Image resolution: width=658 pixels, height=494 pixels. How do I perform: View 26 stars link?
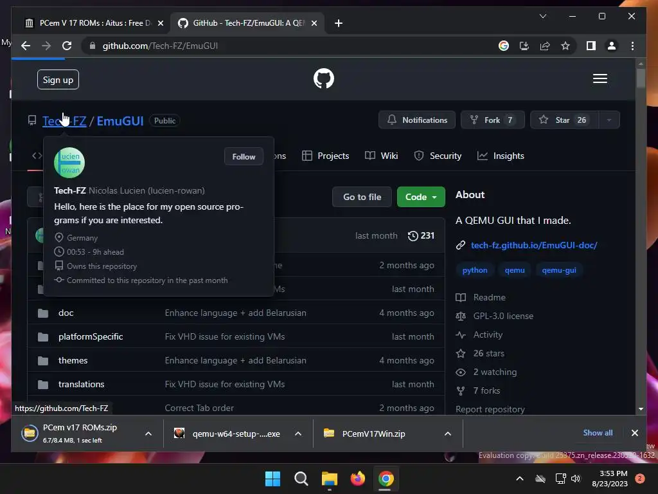click(x=481, y=353)
